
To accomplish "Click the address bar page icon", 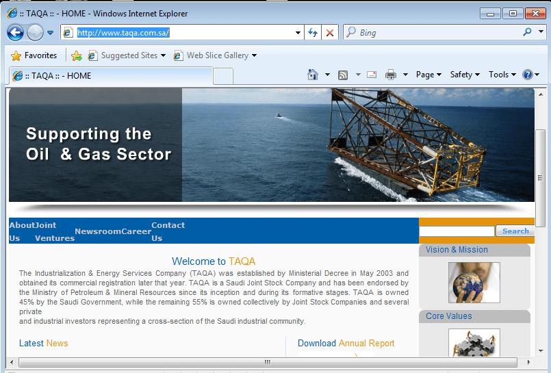I will click(68, 33).
